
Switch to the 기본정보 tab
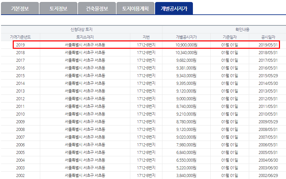pyautogui.click(x=20, y=8)
